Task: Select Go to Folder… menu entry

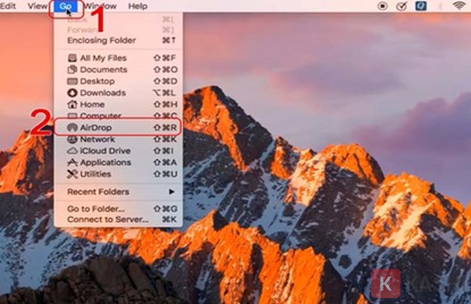Action: click(x=96, y=209)
